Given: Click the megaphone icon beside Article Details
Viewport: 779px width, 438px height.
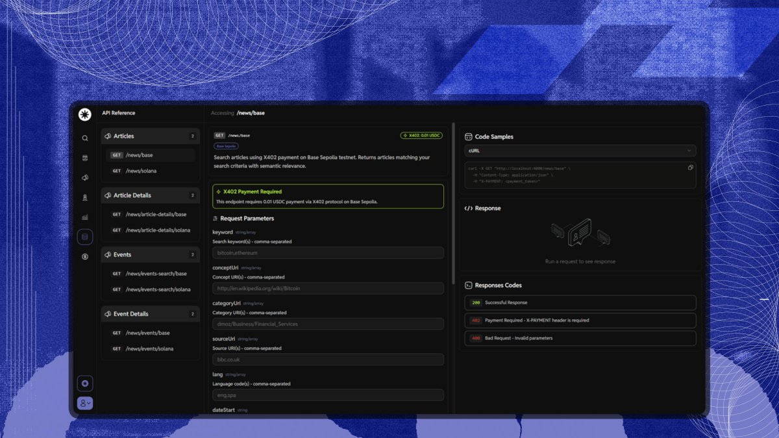Looking at the screenshot, I should (x=108, y=195).
